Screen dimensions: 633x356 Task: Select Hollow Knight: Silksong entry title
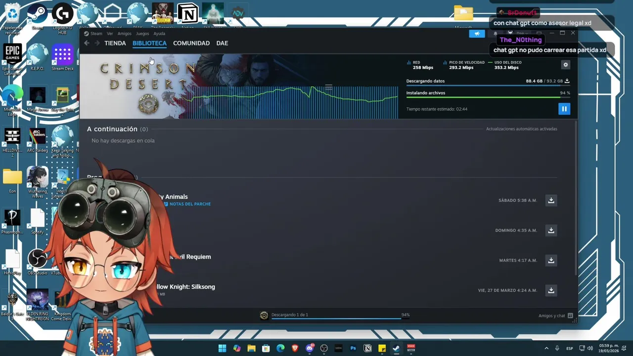(185, 287)
